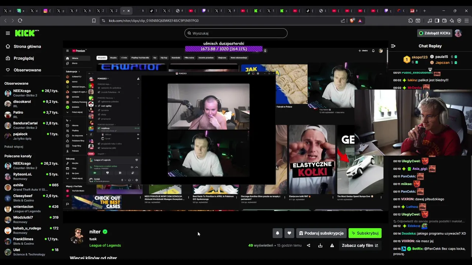
Task: Toggle the heart follow button for niter
Action: pyautogui.click(x=289, y=233)
